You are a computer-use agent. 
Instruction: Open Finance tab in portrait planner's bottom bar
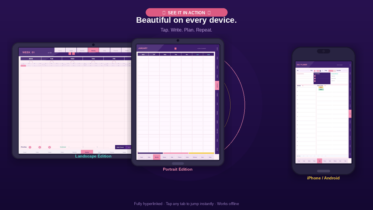tap(180, 157)
